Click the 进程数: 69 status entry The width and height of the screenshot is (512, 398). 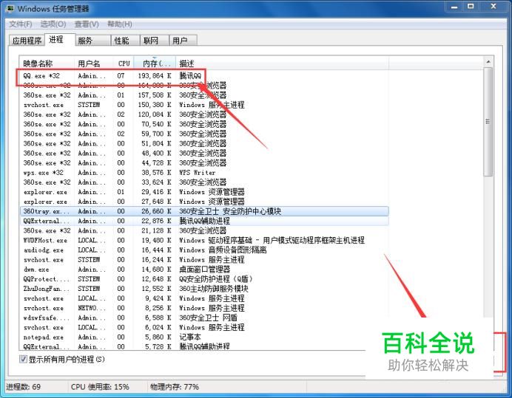(23, 387)
